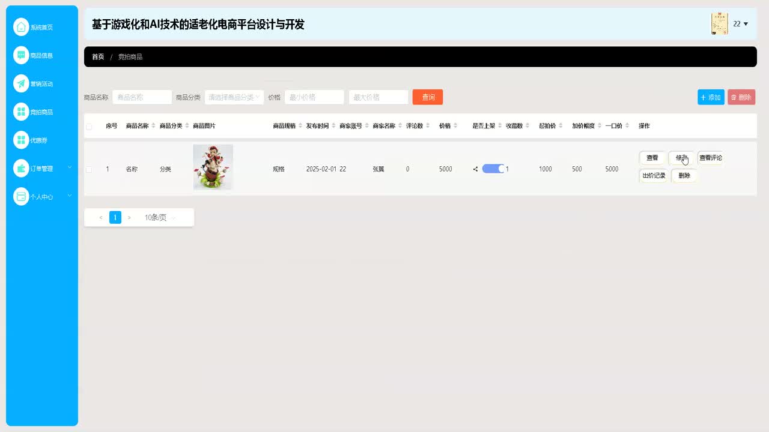Open the user 22 dropdown arrow
Screen dimensions: 769x432
pyautogui.click(x=746, y=24)
